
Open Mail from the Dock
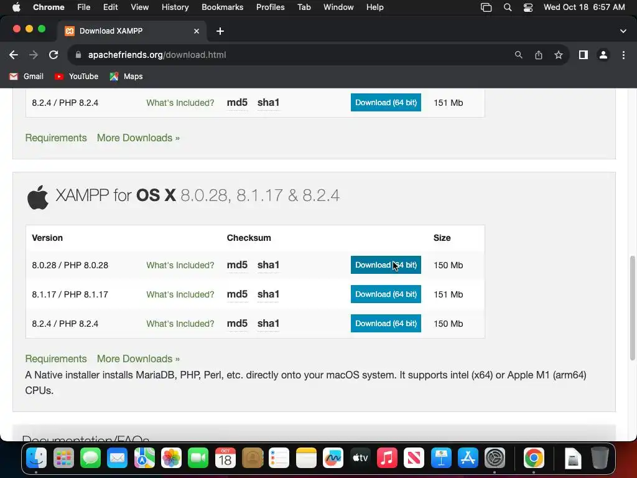point(118,458)
